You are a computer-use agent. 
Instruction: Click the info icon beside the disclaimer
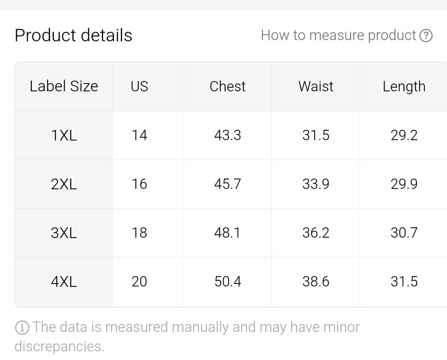pos(22,328)
